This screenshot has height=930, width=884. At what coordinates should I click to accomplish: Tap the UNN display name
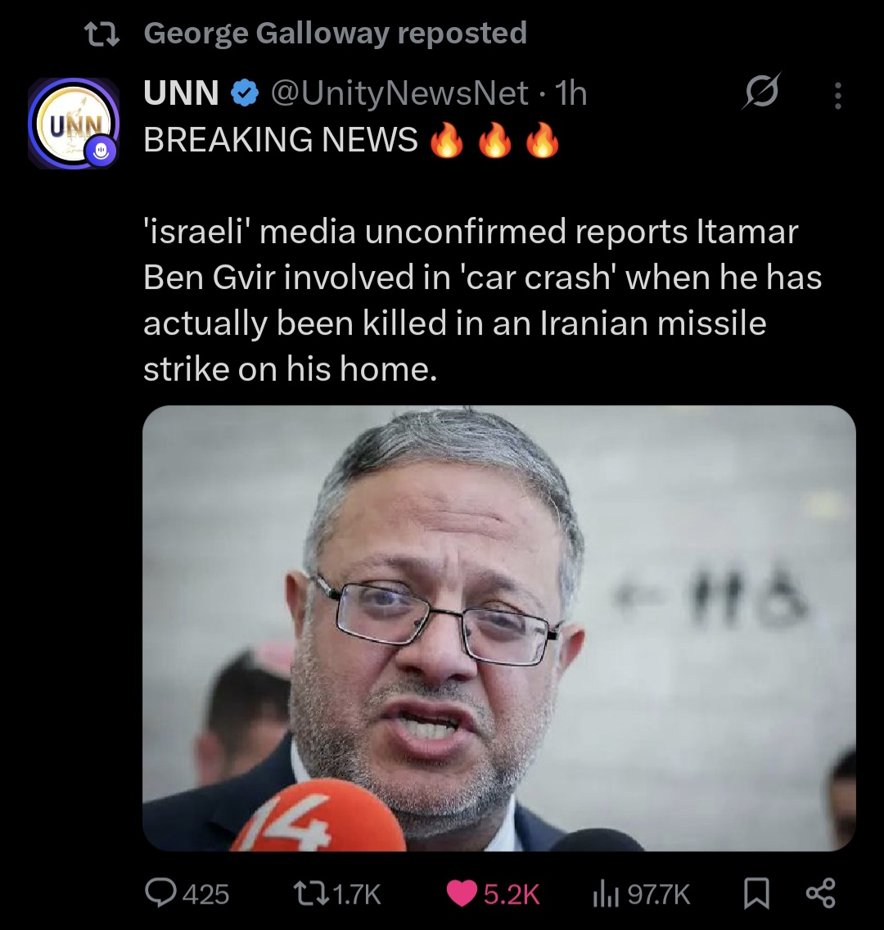tap(181, 94)
